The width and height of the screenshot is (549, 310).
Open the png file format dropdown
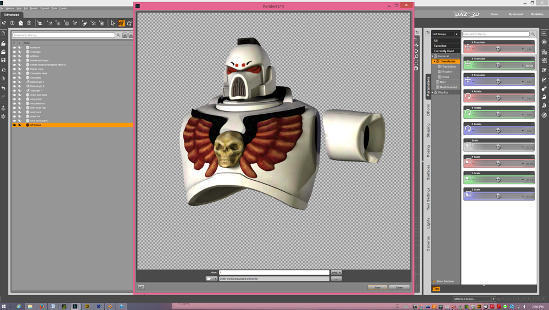[336, 272]
